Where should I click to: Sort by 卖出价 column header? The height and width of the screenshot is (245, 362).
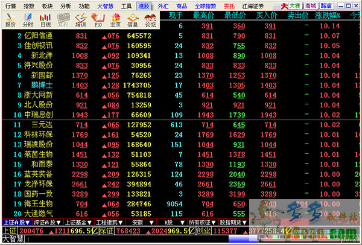pyautogui.click(x=298, y=16)
